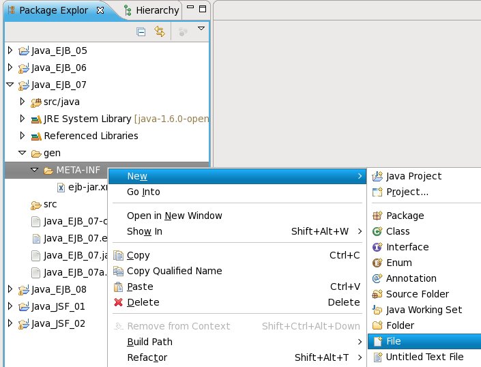Create a new Folder
Image resolution: width=481 pixels, height=367 pixels.
(424, 325)
